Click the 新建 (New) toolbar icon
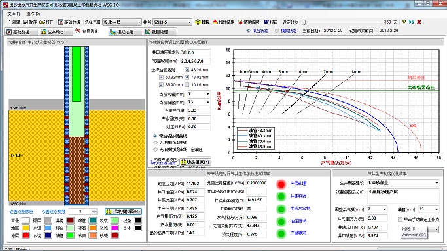 pos(9,22)
